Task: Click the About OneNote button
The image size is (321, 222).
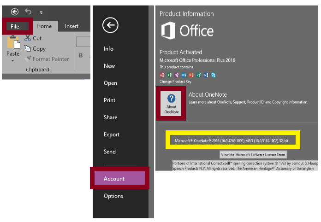Action: (x=171, y=104)
